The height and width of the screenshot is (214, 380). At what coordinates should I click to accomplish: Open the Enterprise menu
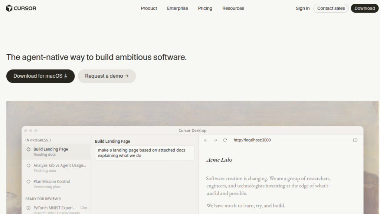coord(177,8)
